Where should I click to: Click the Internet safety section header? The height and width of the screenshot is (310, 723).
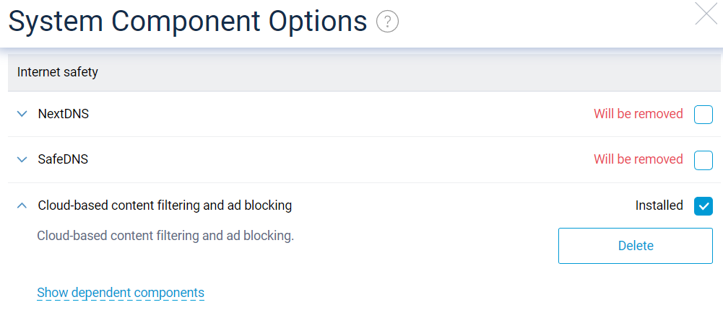point(58,72)
